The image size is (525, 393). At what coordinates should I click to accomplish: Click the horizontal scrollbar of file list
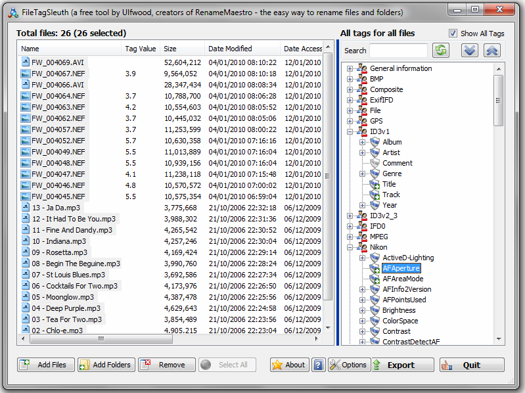click(x=170, y=338)
